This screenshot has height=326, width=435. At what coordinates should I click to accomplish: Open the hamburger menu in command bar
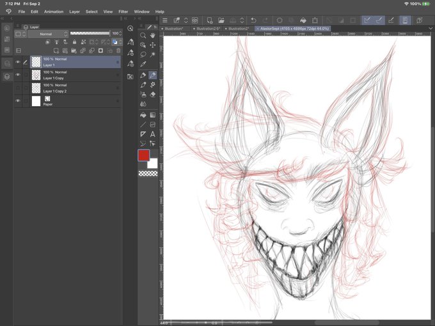point(165,20)
